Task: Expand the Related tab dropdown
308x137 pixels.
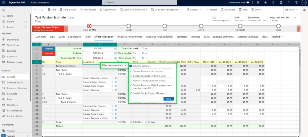Action: point(277,37)
